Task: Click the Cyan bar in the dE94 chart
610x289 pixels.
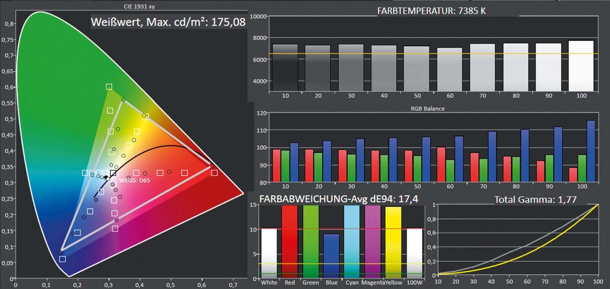Action: pyautogui.click(x=352, y=242)
